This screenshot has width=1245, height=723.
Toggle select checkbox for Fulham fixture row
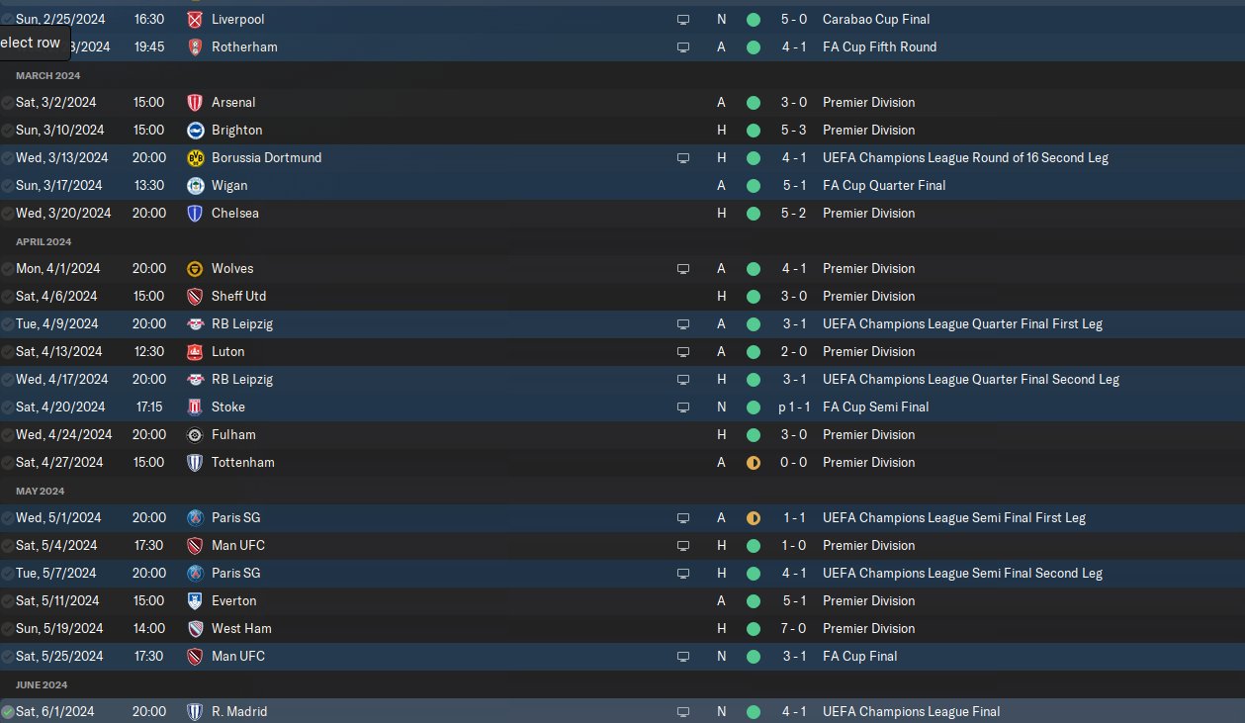[x=8, y=434]
